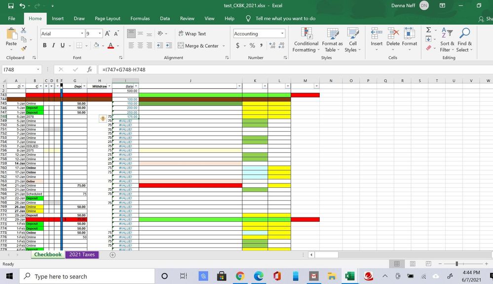Add a new worksheet with the plus button
493x284 pixels.
coord(113,254)
